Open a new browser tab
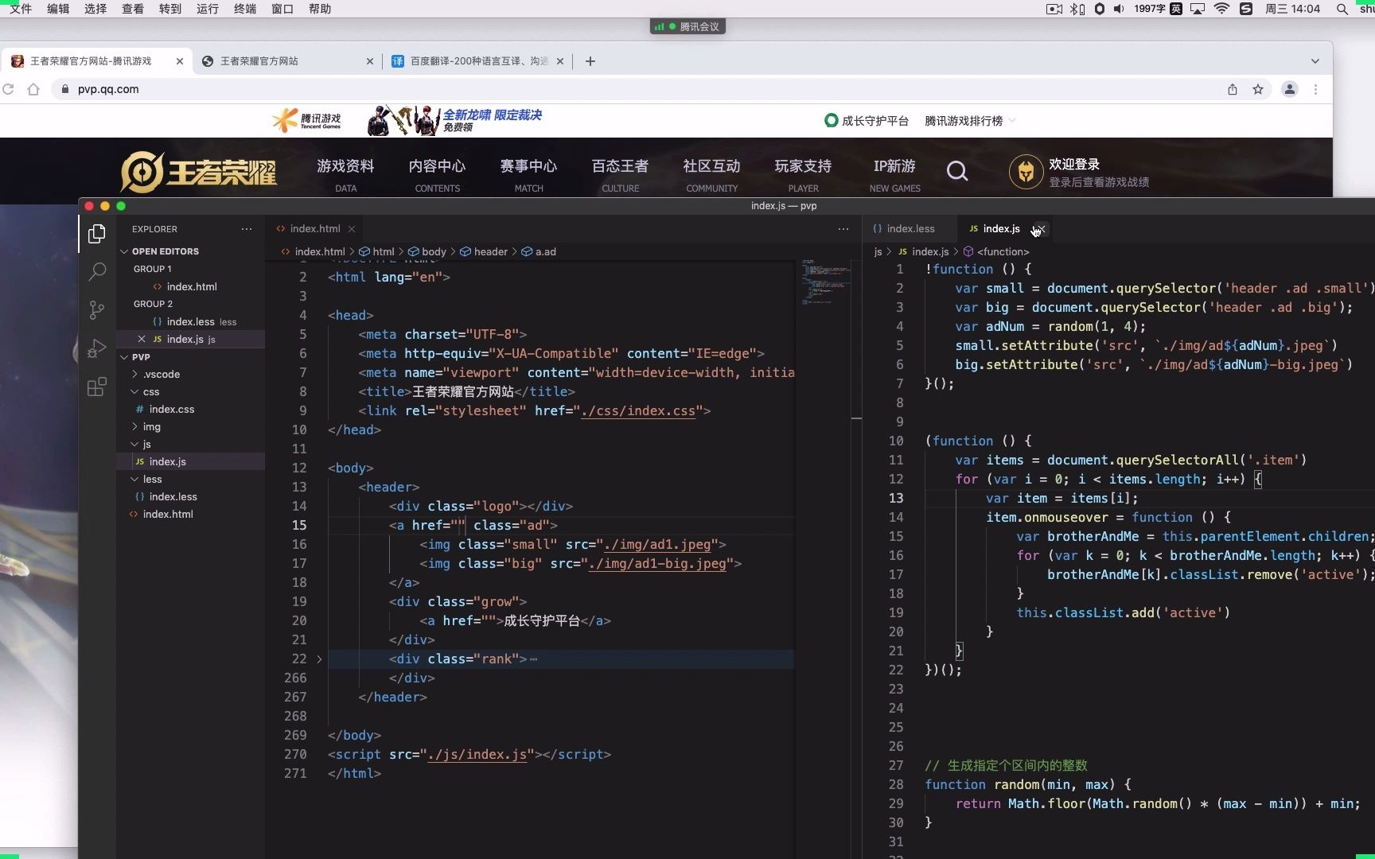This screenshot has height=859, width=1375. pyautogui.click(x=590, y=61)
